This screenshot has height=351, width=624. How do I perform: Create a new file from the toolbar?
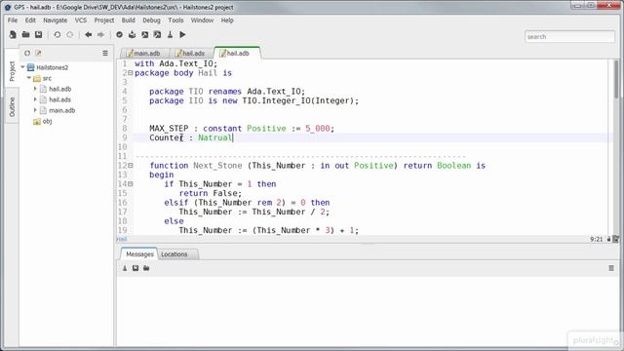point(13,35)
